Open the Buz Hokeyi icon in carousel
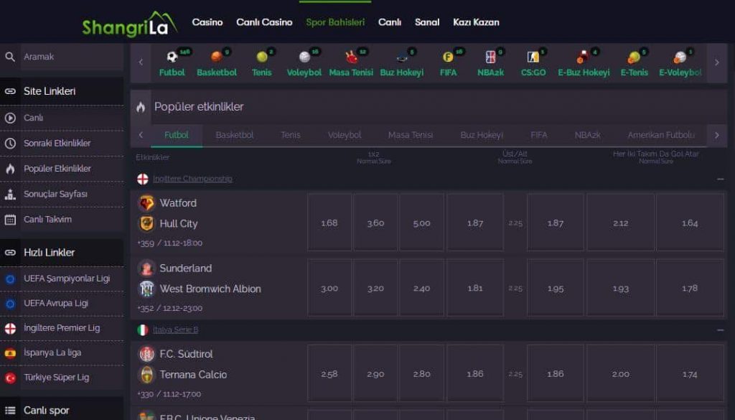The image size is (735, 420). pyautogui.click(x=402, y=57)
